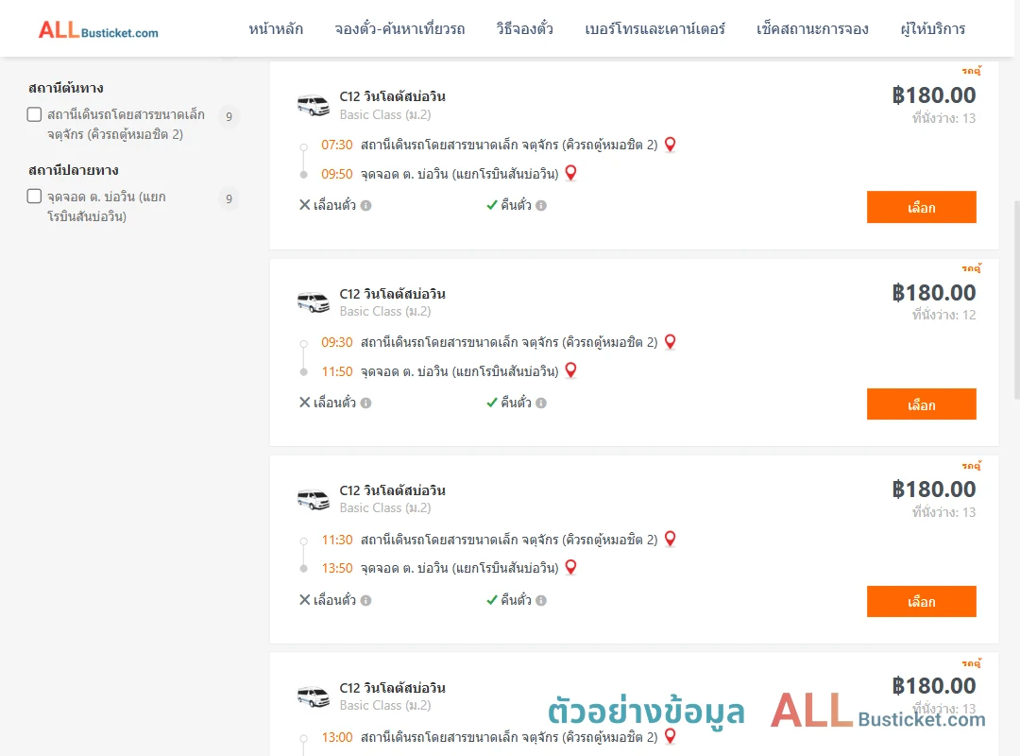Click the ฿180.00 price of 07:30 trip
The image size is (1020, 756).
(x=933, y=95)
